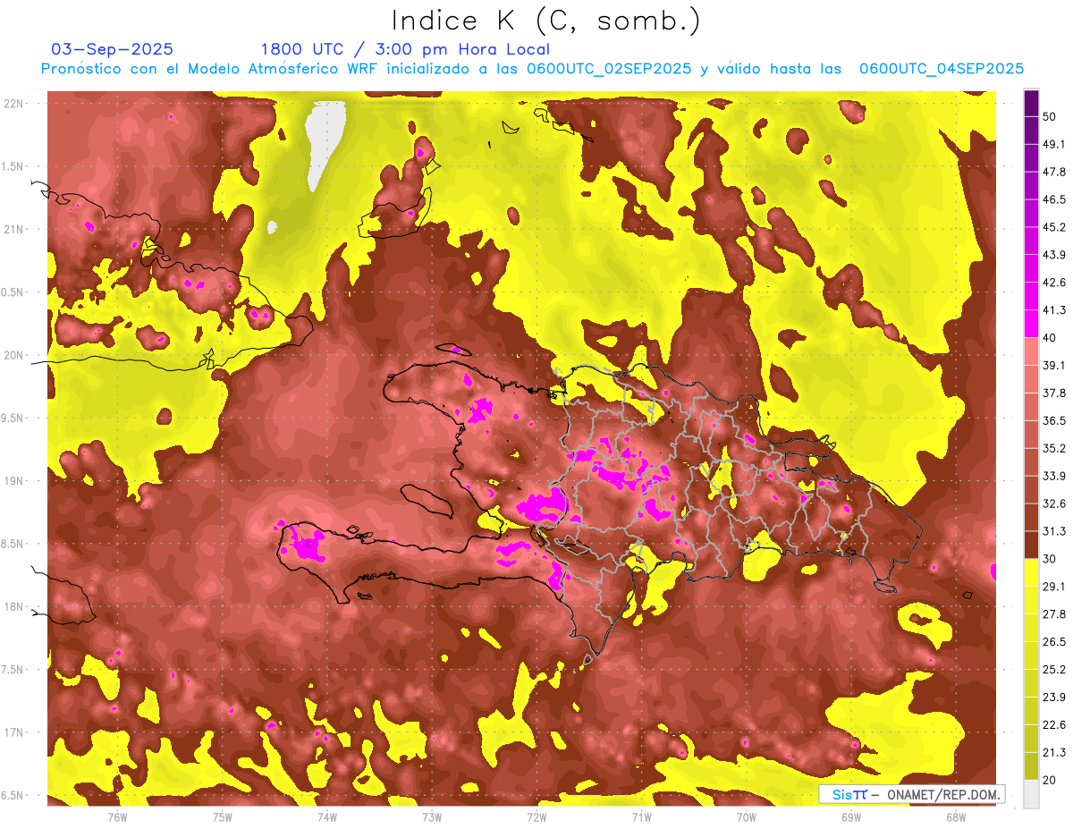Click the '69W' longitude axis label
This screenshot has width=1073, height=829.
[851, 817]
